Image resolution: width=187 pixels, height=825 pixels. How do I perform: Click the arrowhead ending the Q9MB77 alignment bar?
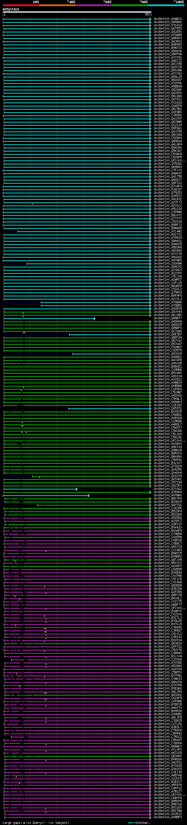coord(95,319)
